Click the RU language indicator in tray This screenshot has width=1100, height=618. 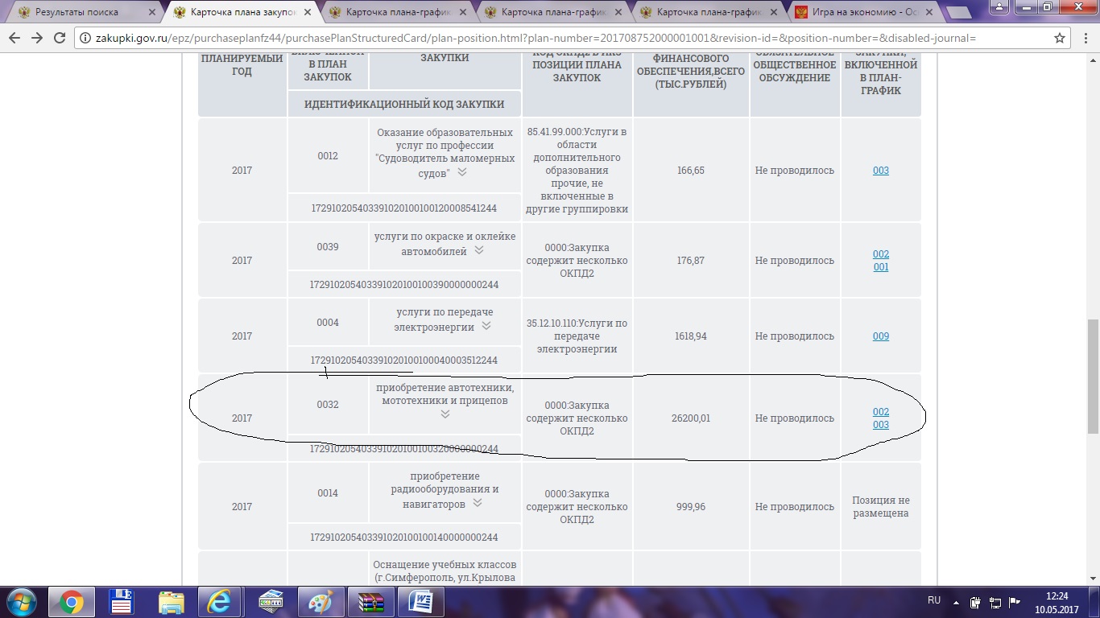[x=934, y=600]
